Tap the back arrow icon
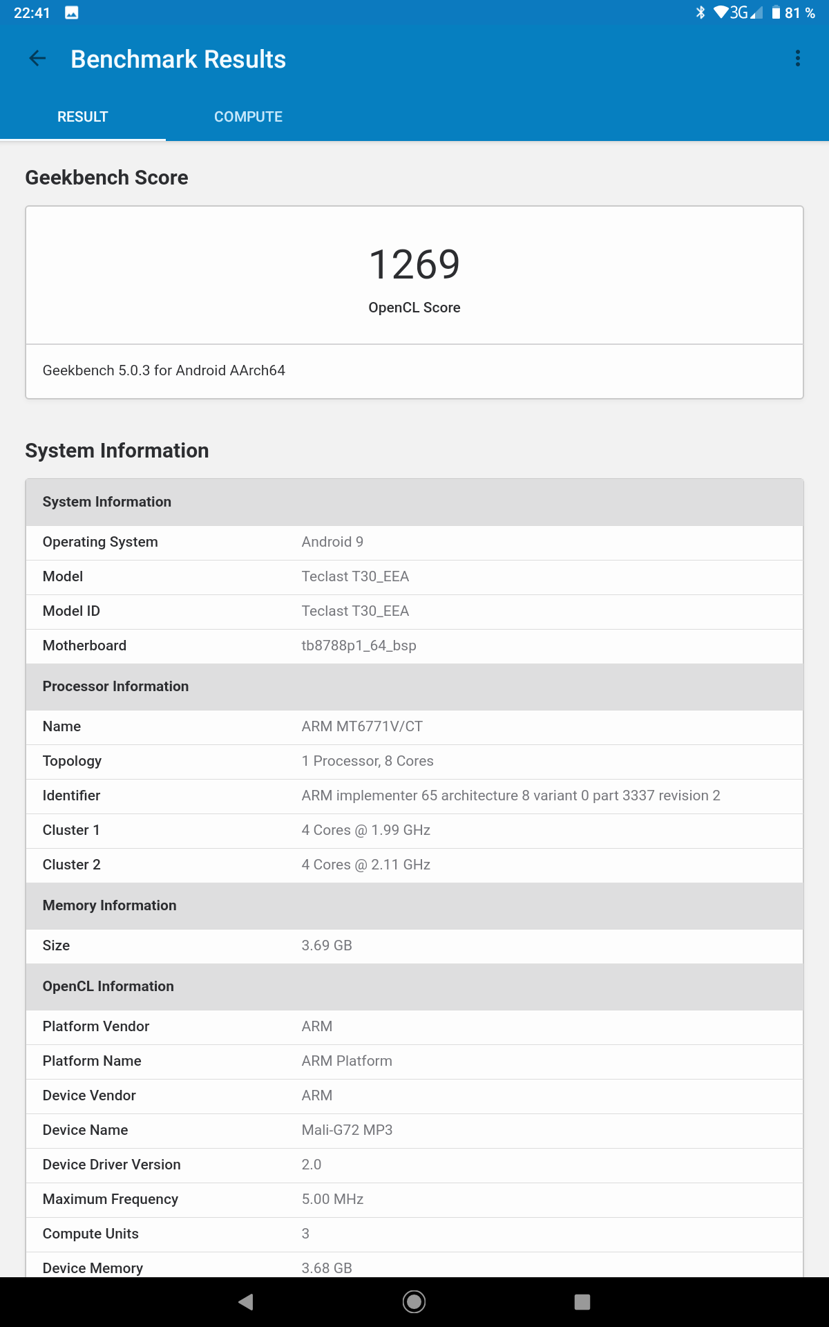This screenshot has width=829, height=1327. point(37,59)
